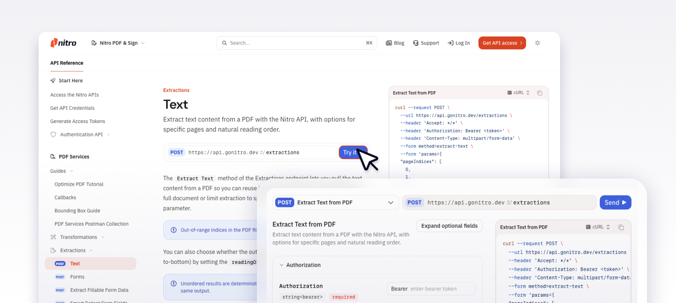
Task: Click the info icon in Unordered results note
Action: 173,284
